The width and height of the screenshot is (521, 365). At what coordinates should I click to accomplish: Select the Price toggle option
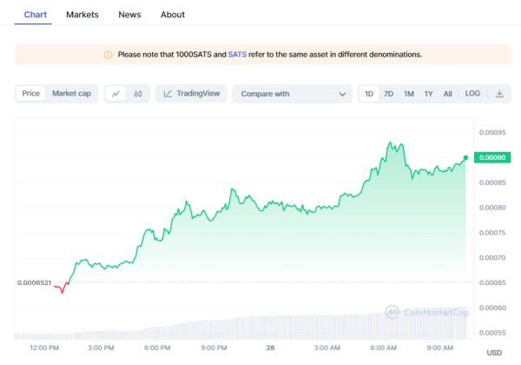(x=30, y=94)
